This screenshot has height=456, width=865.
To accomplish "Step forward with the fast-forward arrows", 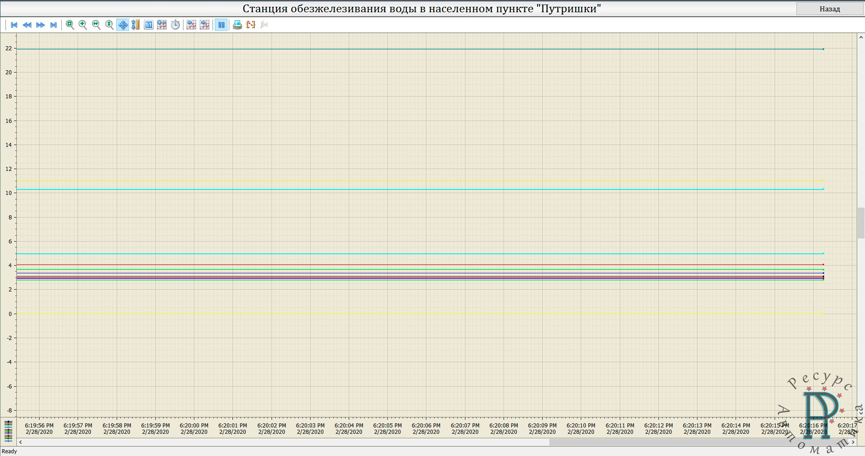I will tap(40, 25).
